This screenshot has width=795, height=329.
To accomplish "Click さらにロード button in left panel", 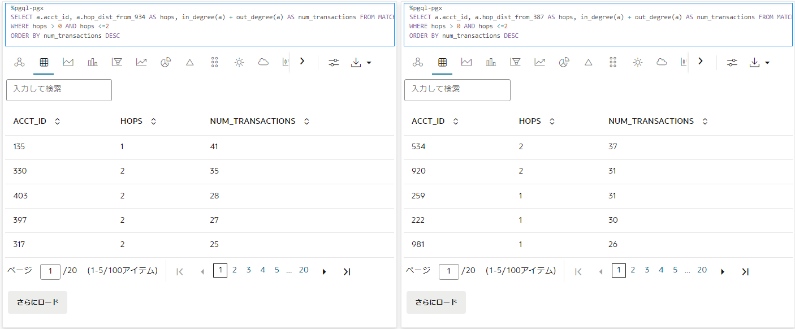I will (37, 302).
